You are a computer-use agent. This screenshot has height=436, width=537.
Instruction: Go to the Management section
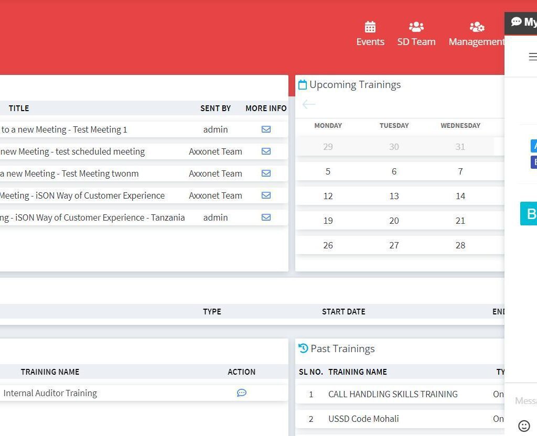tap(476, 34)
